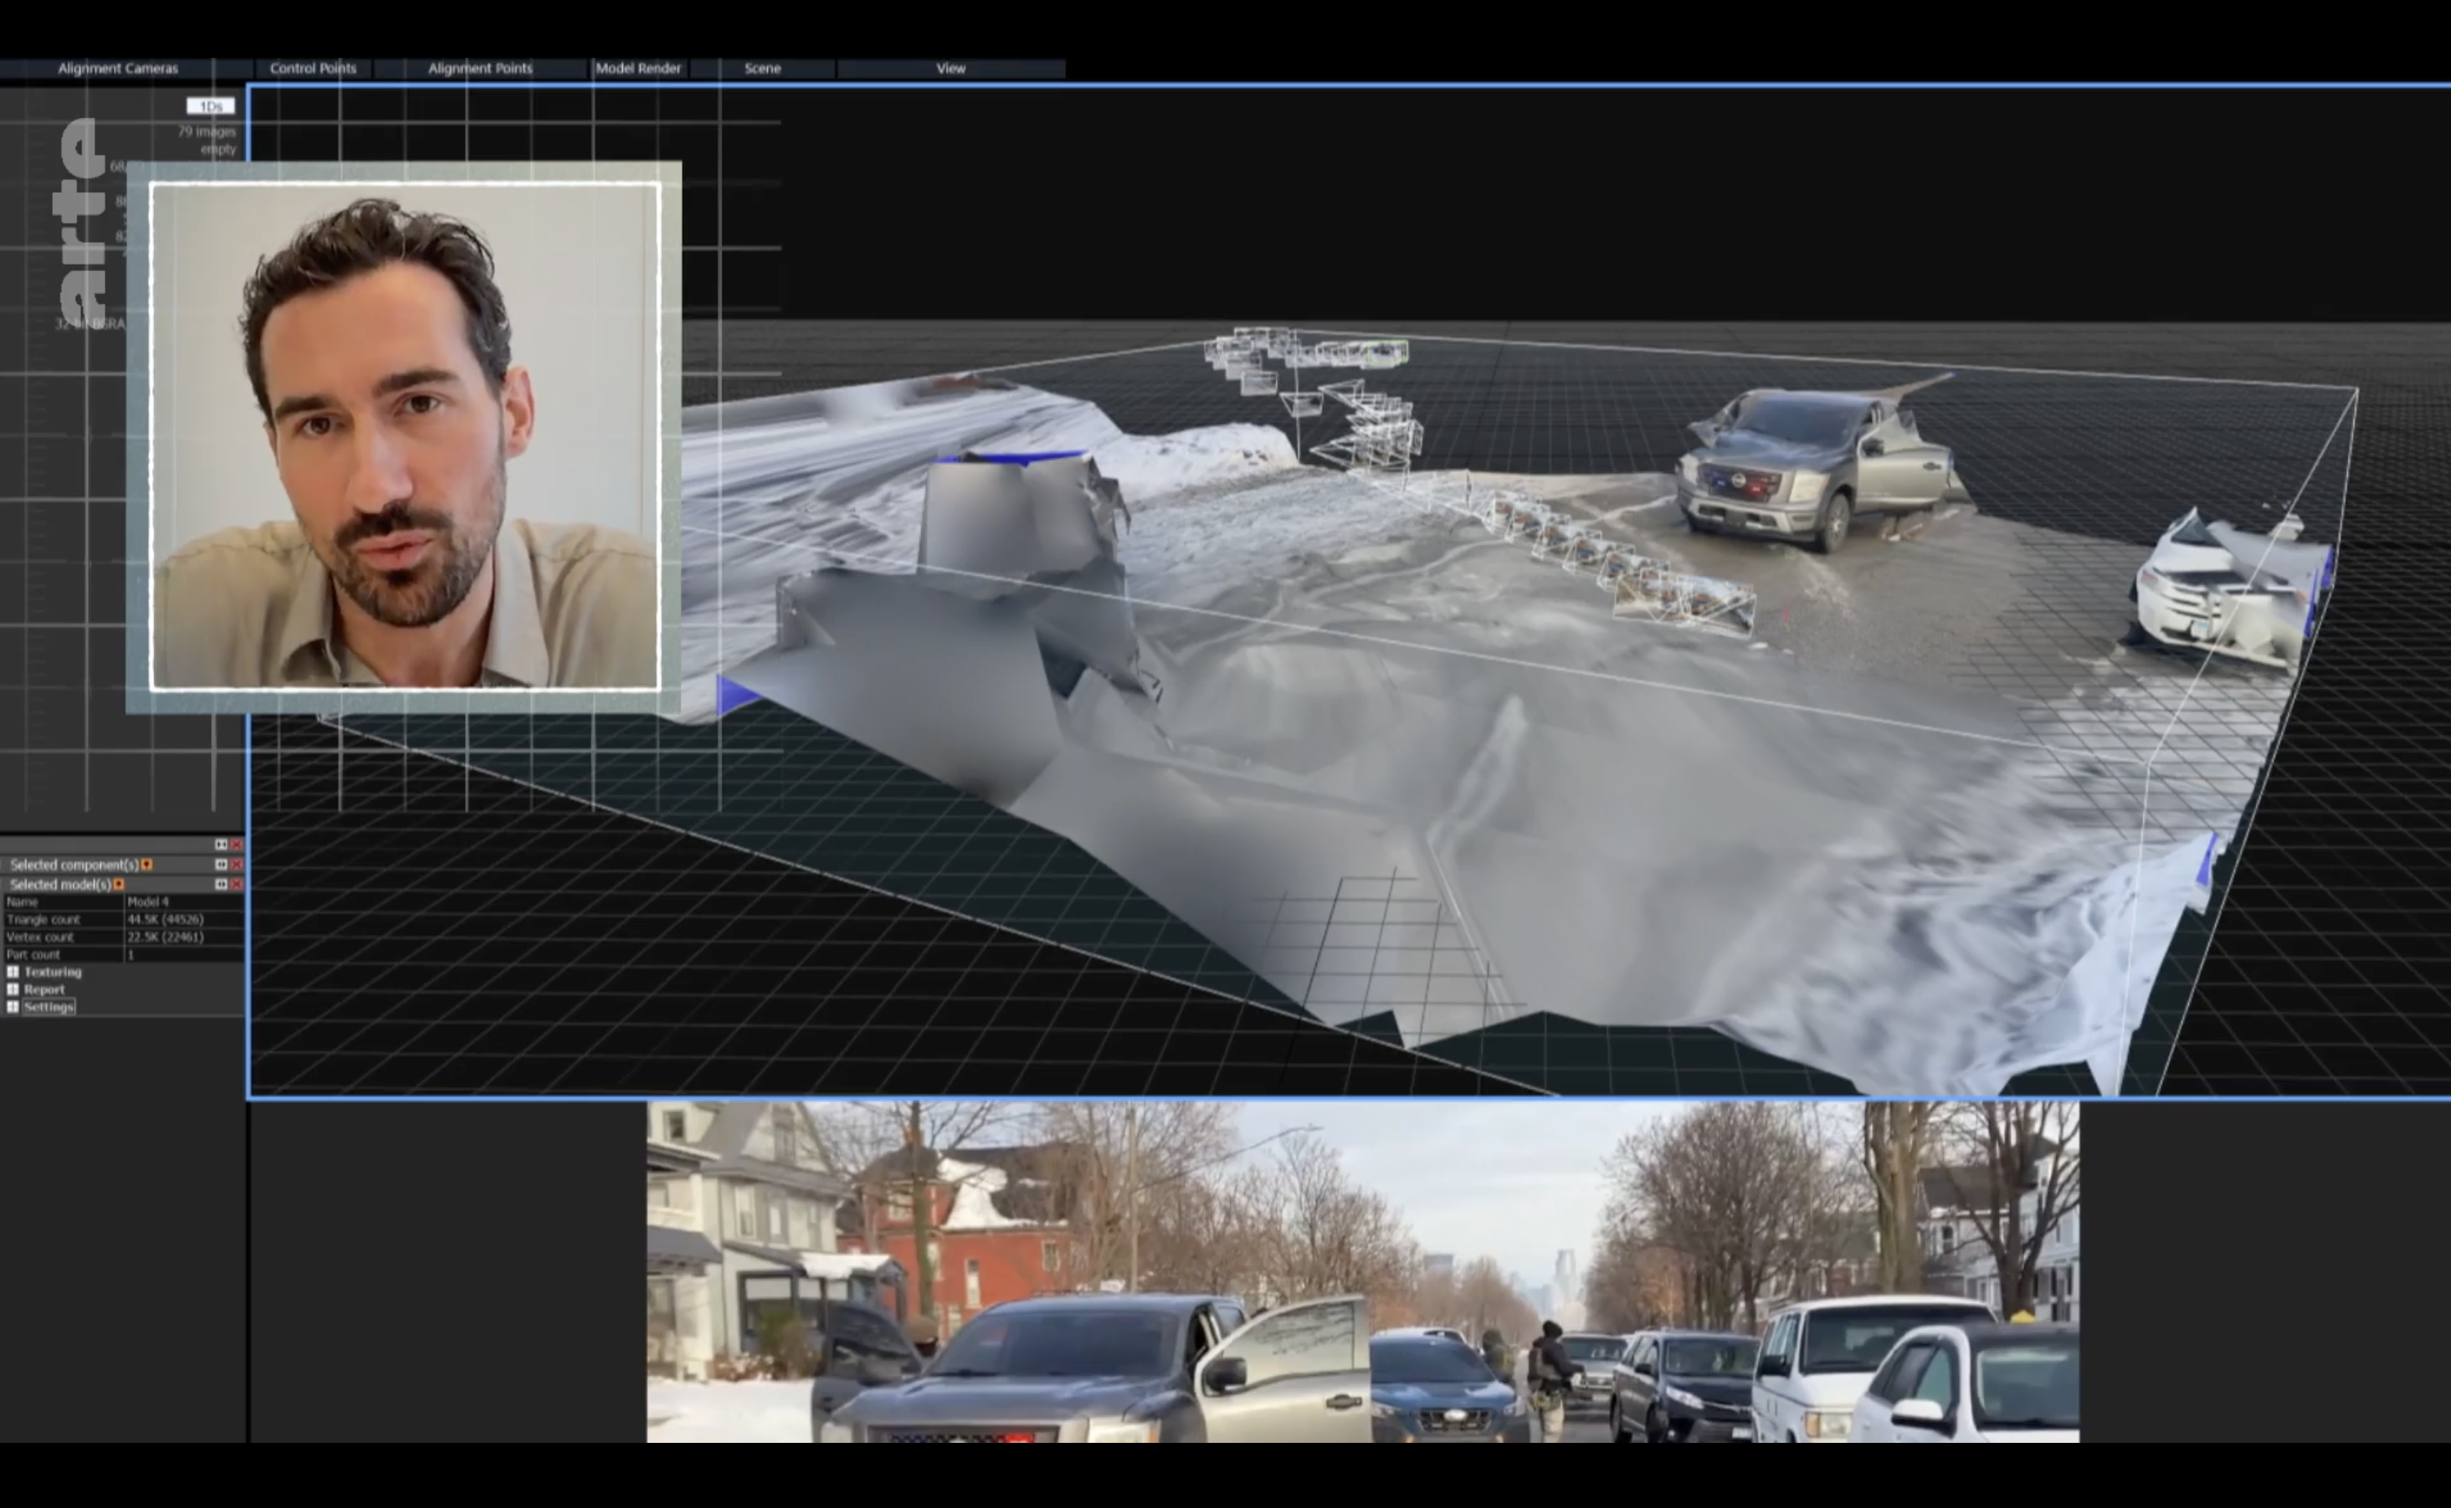Expand the Settings section

13,1007
